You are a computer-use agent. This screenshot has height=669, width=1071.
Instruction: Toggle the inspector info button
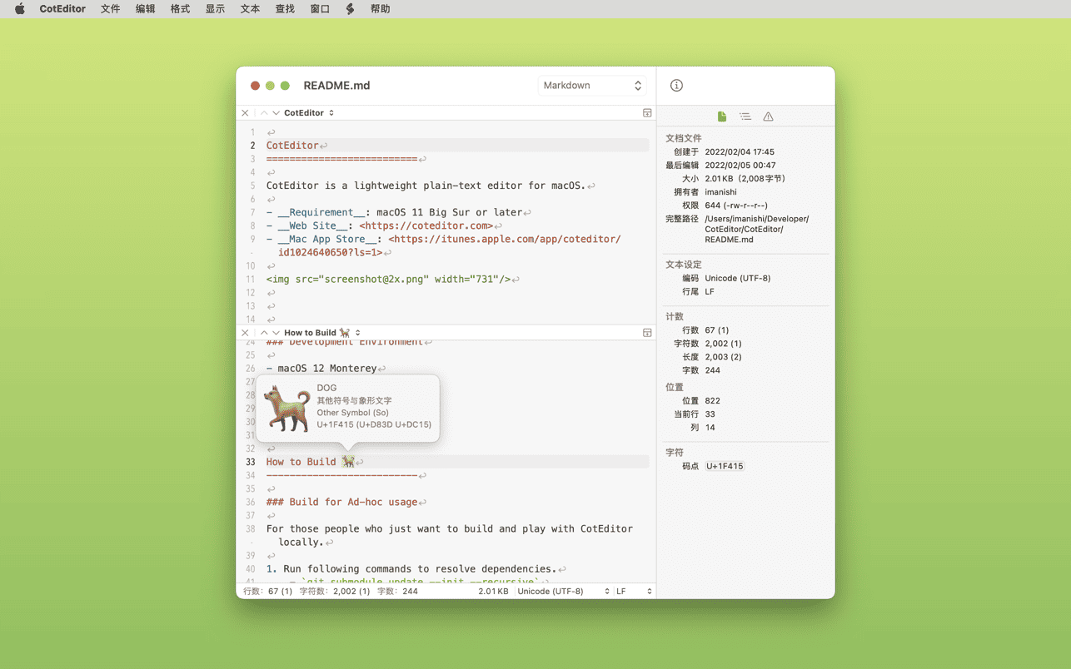click(676, 86)
